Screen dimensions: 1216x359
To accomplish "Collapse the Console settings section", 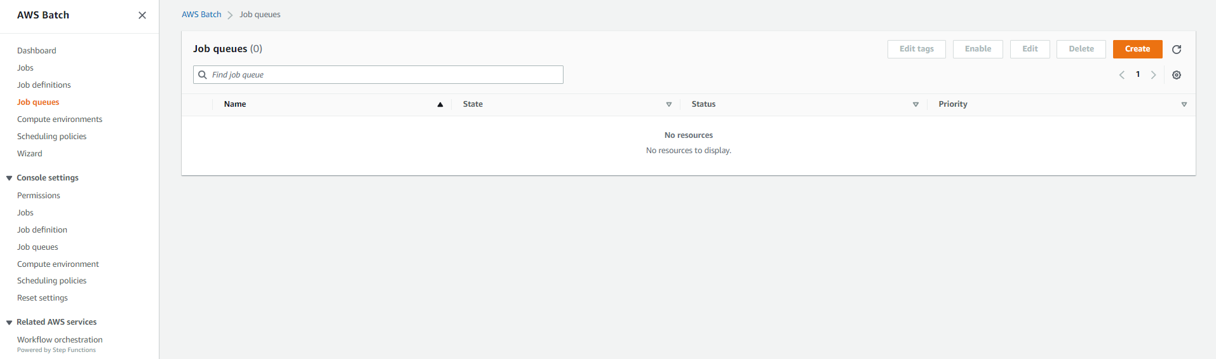I will click(9, 179).
